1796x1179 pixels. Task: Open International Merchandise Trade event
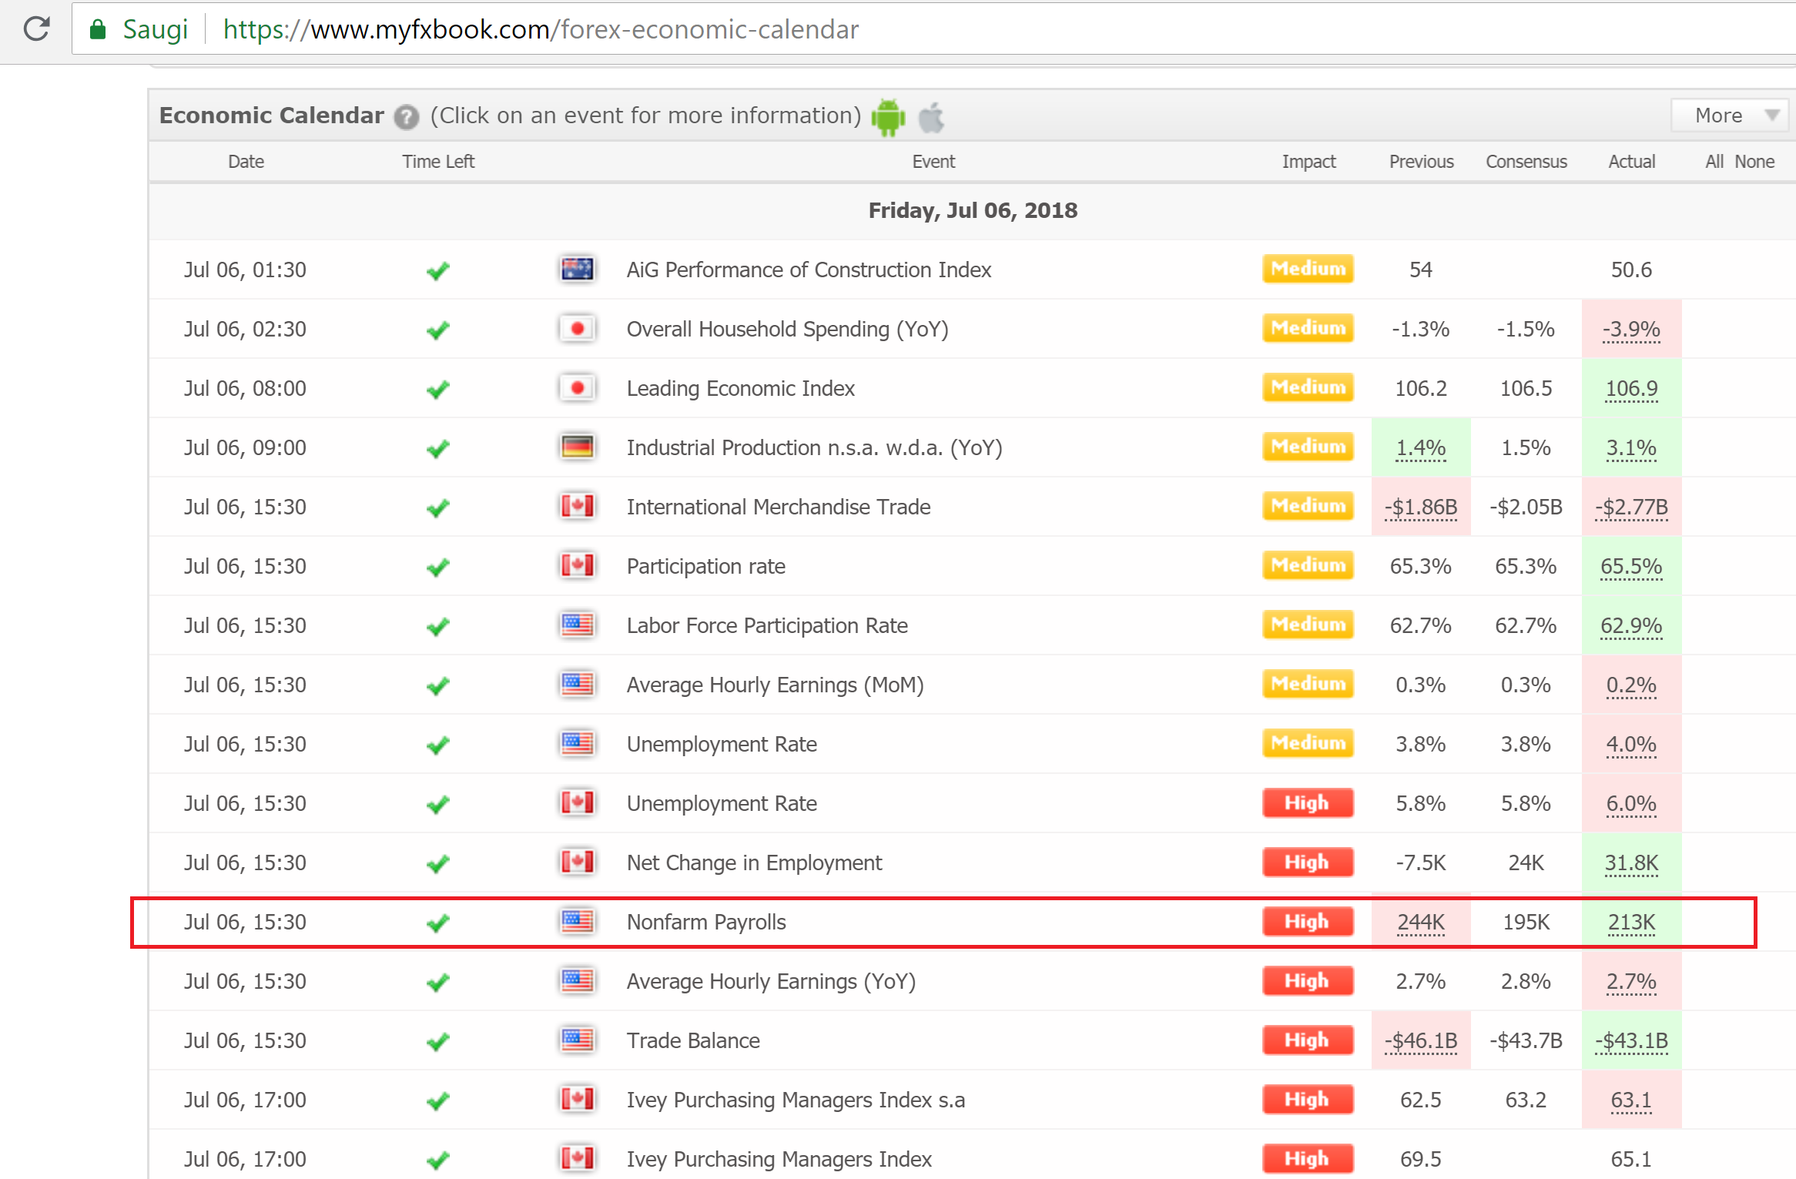coord(779,507)
